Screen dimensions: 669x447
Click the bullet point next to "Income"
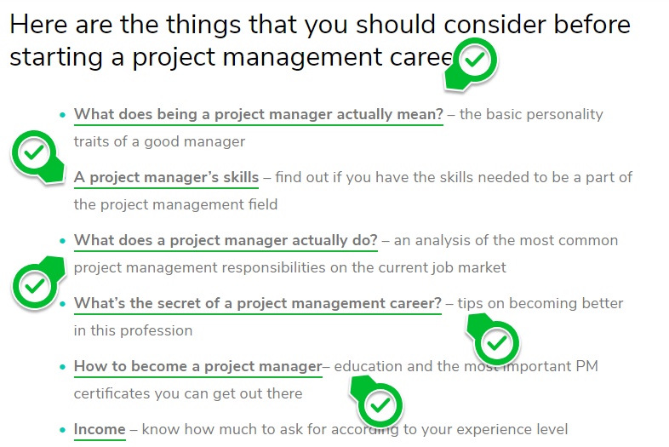click(62, 430)
